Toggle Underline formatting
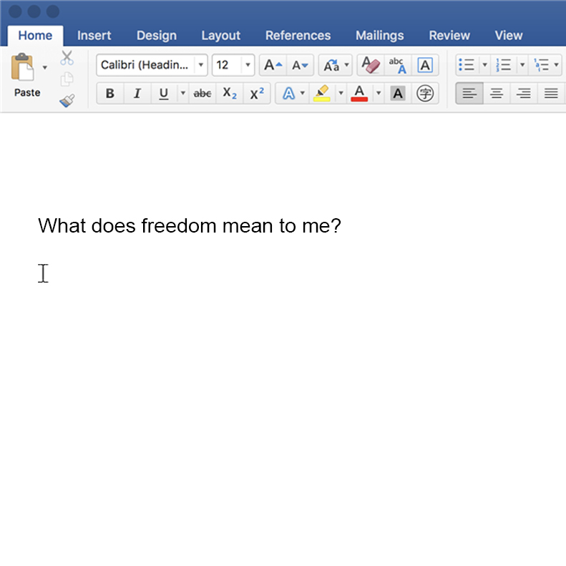Viewport: 566px width, 566px height. [x=164, y=94]
